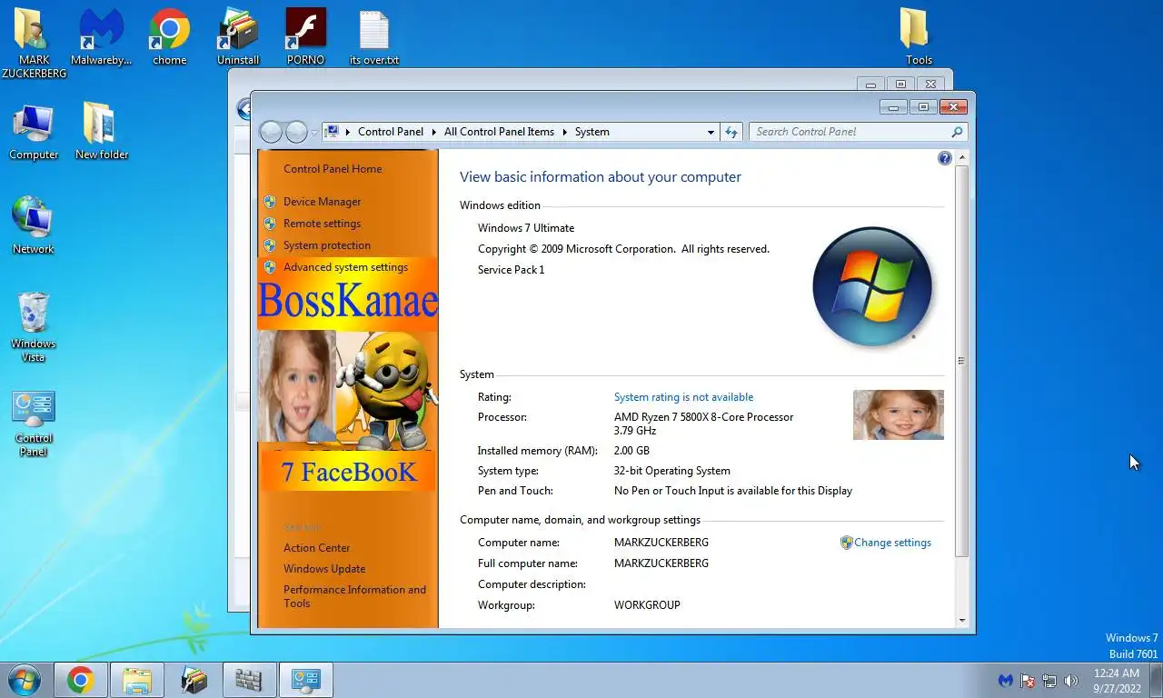This screenshot has width=1163, height=698.
Task: Open the Malwarebytes desktop shortcut
Action: click(101, 38)
